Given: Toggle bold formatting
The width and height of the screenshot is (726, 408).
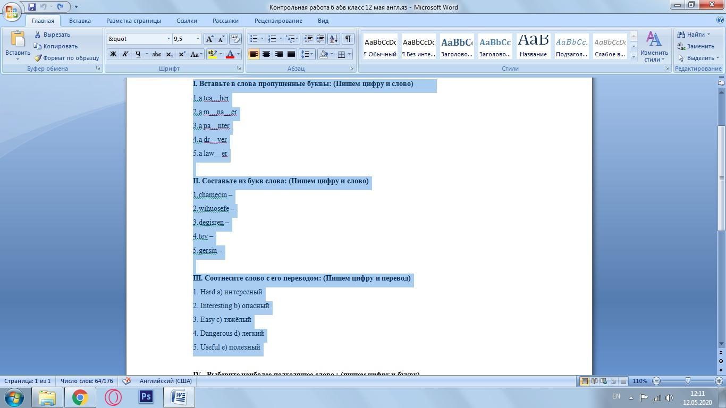Looking at the screenshot, I should click(113, 54).
